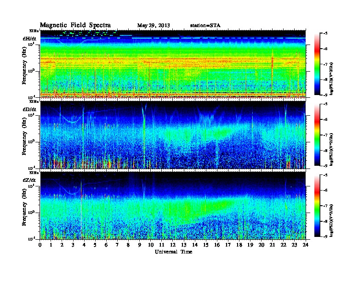
Task: Click the "dZ/dt" panel label
Action: pos(29,180)
